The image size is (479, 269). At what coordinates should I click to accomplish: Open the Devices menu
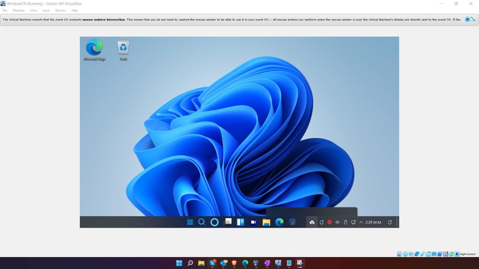pyautogui.click(x=60, y=10)
